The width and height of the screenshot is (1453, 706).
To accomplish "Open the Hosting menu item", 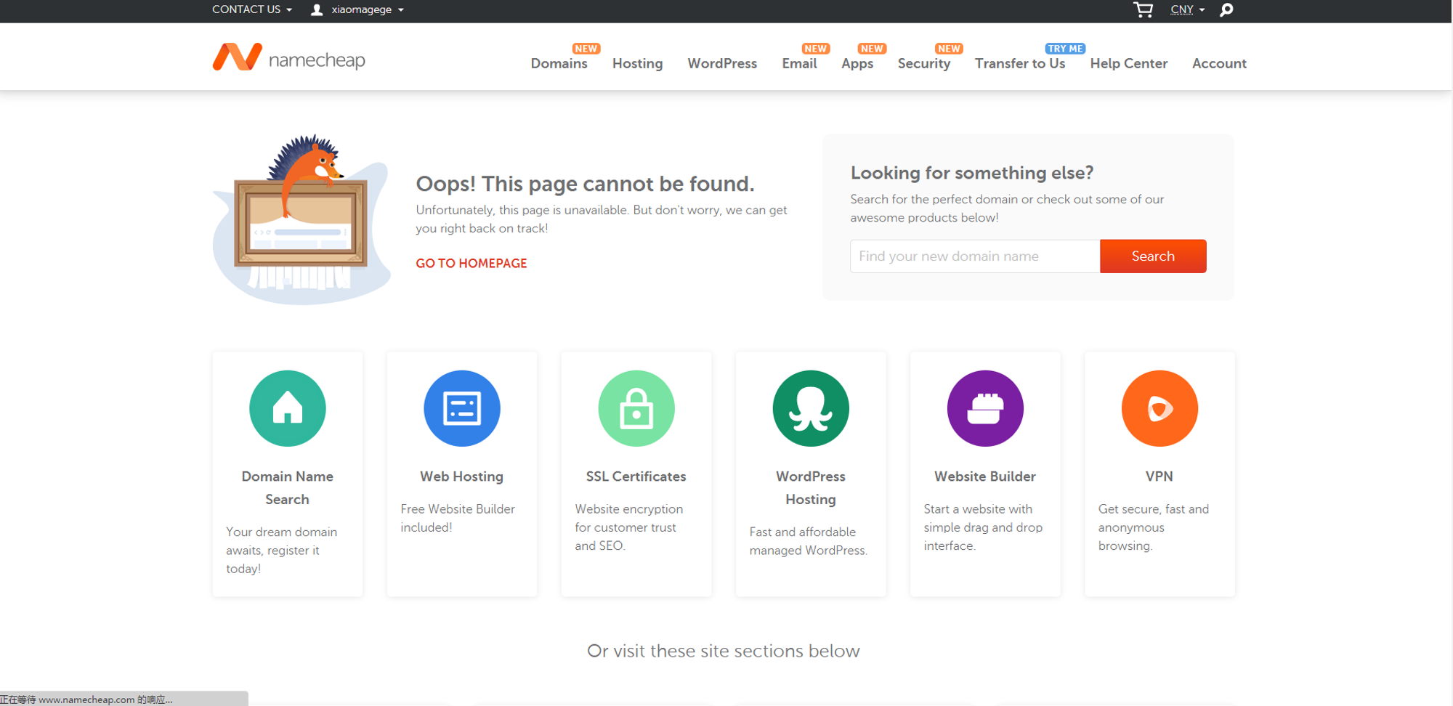I will (637, 63).
